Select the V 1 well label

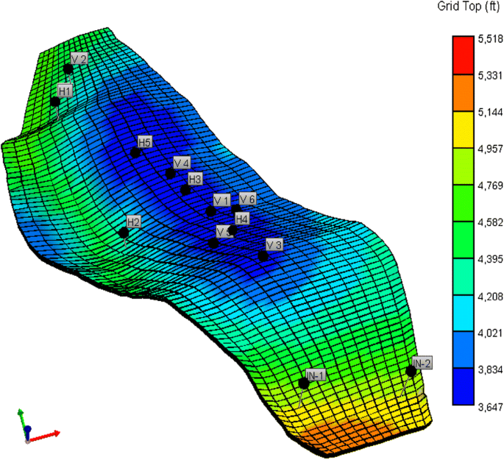tap(221, 201)
